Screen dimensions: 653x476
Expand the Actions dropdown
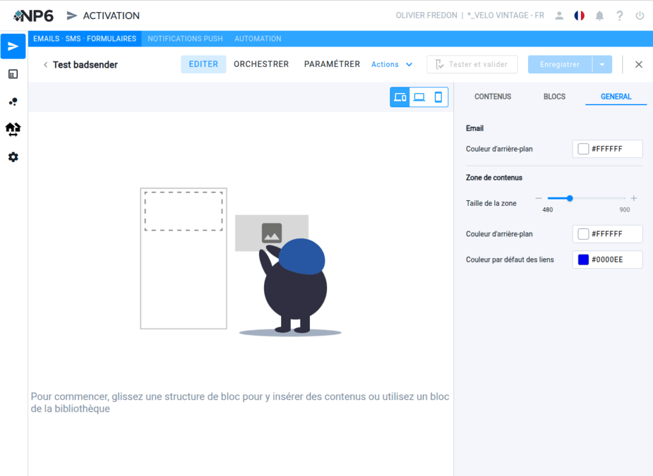pyautogui.click(x=392, y=64)
